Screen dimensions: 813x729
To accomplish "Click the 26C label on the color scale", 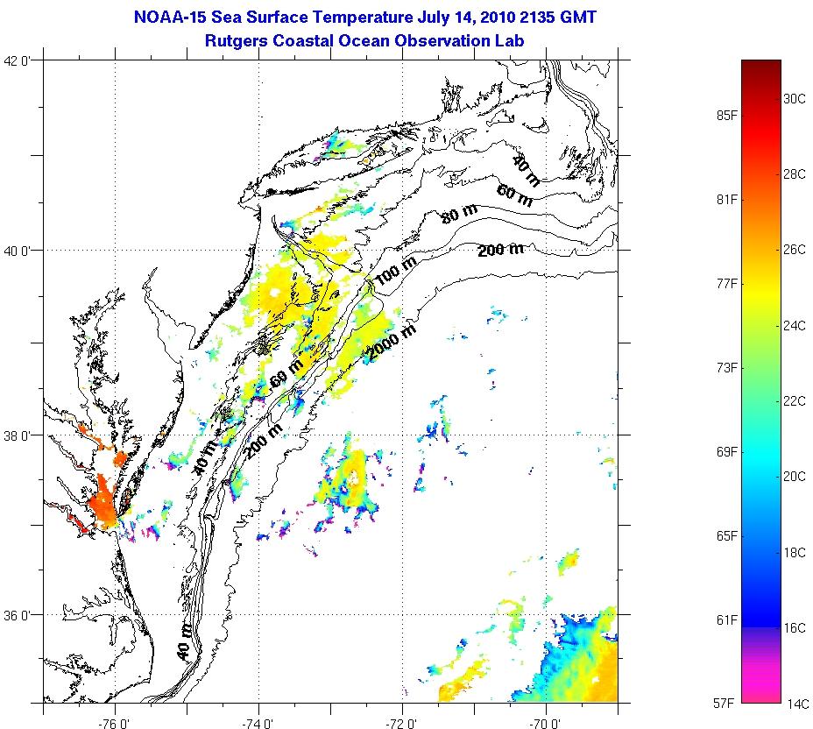I will coord(795,250).
